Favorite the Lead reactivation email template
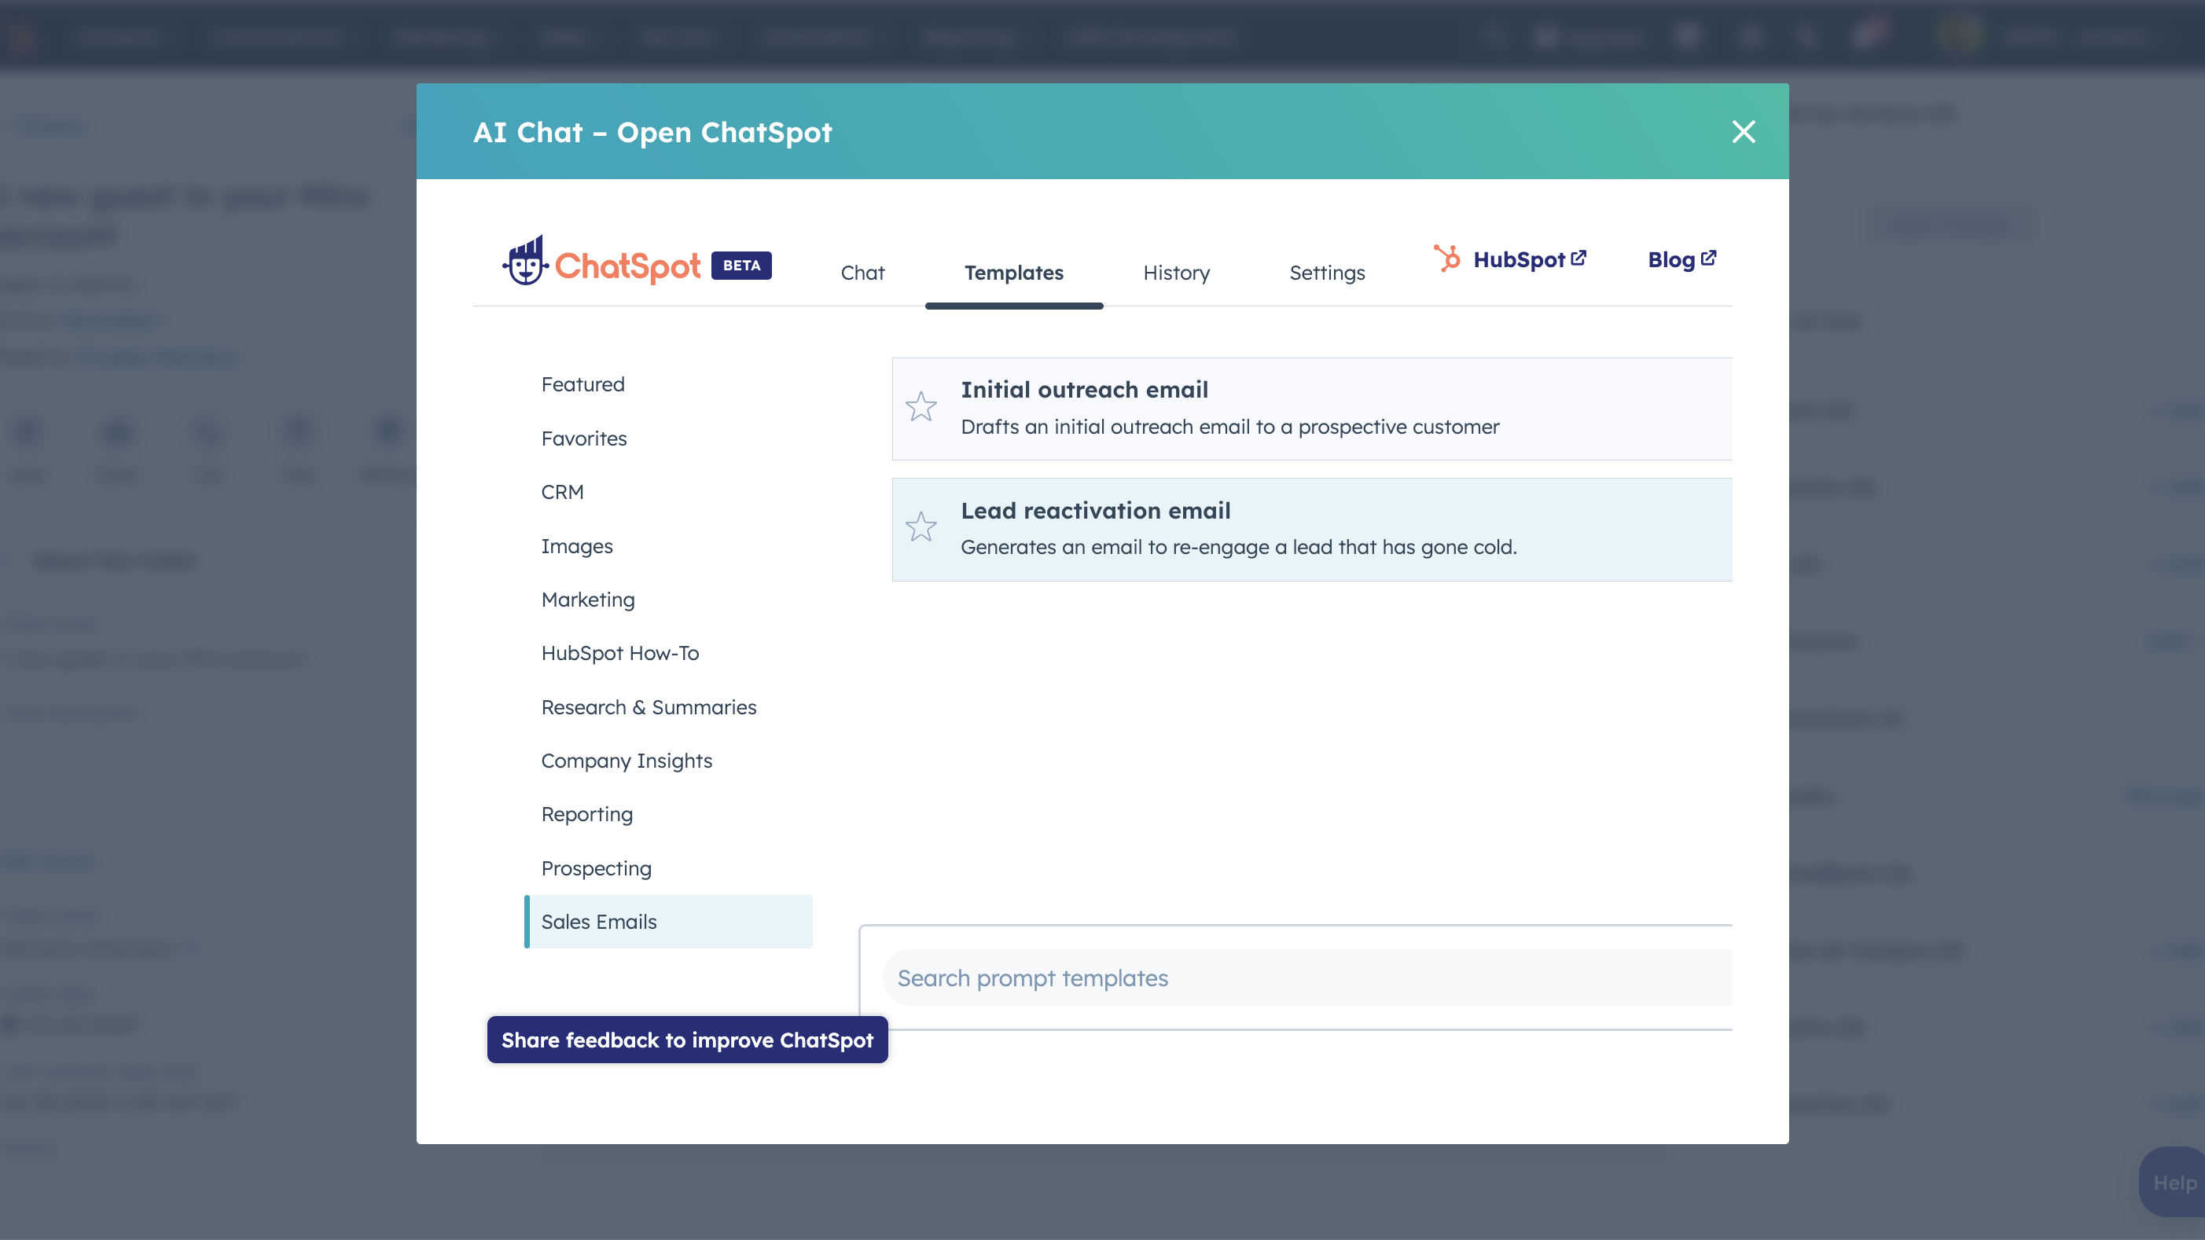Screen dimensions: 2205x1240 [921, 527]
